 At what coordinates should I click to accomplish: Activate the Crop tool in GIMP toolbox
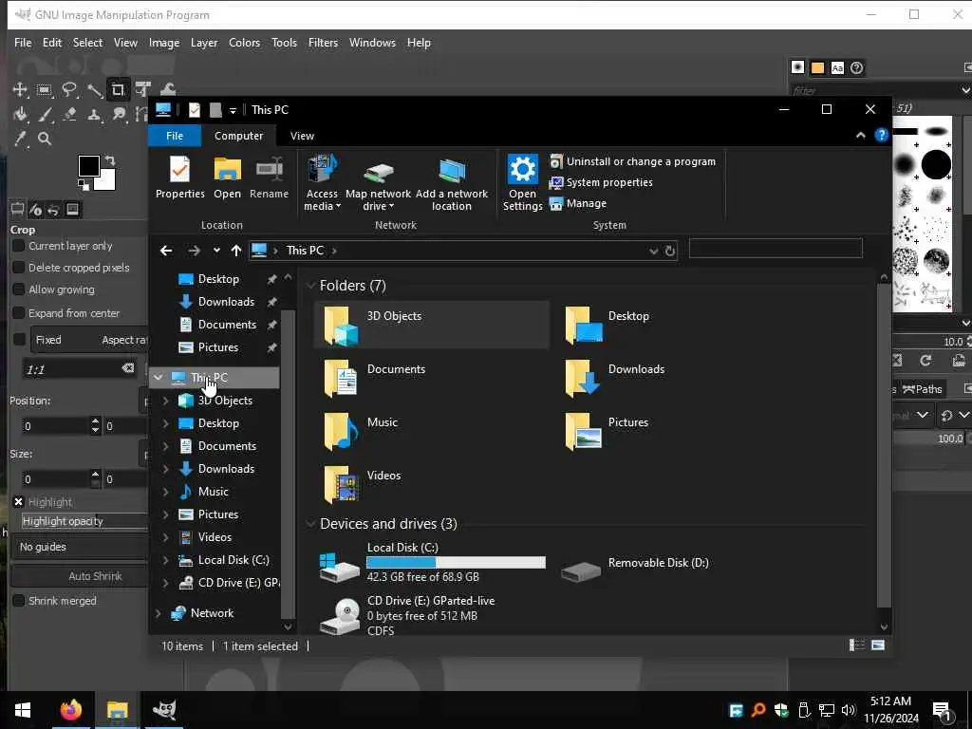point(118,90)
